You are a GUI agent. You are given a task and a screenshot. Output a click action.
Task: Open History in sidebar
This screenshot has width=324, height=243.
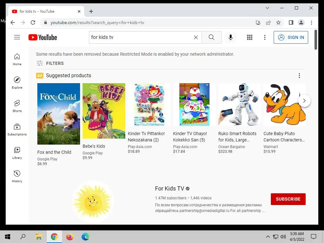click(17, 176)
